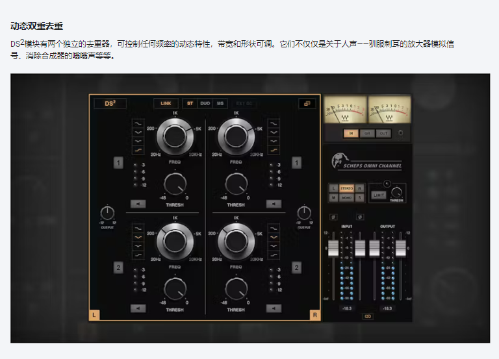Screen dimensions: 499x359
Task: Select the M (mid) monitor button
Action: point(333,197)
